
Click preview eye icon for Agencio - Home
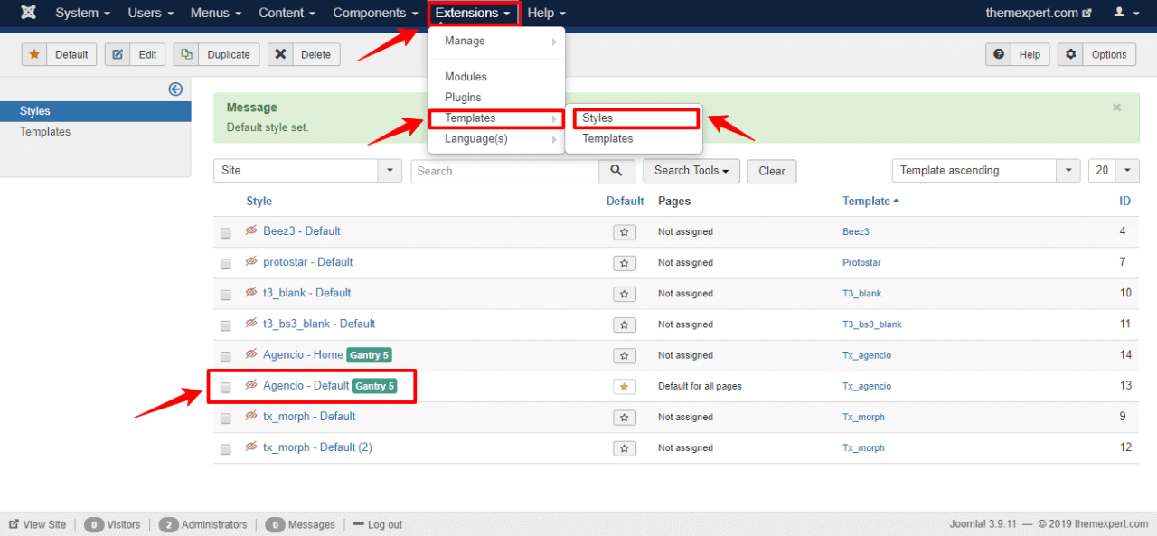[251, 353]
